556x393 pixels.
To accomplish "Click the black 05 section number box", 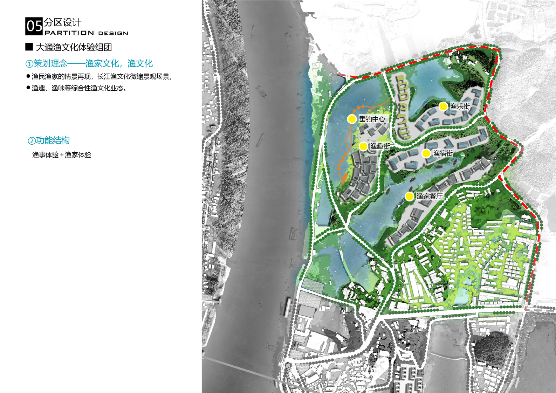I will (x=34, y=26).
